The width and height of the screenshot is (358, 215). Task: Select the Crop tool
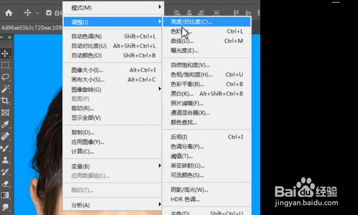pos(5,101)
